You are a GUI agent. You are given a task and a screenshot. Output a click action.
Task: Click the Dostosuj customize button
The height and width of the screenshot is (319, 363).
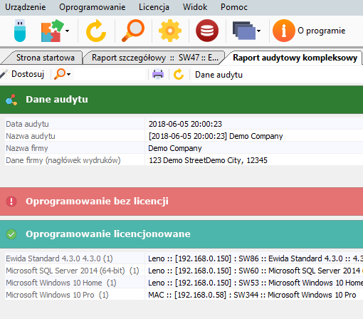click(23, 74)
